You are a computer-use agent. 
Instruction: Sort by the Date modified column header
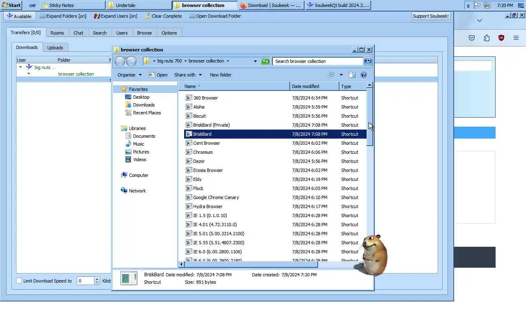click(x=314, y=86)
